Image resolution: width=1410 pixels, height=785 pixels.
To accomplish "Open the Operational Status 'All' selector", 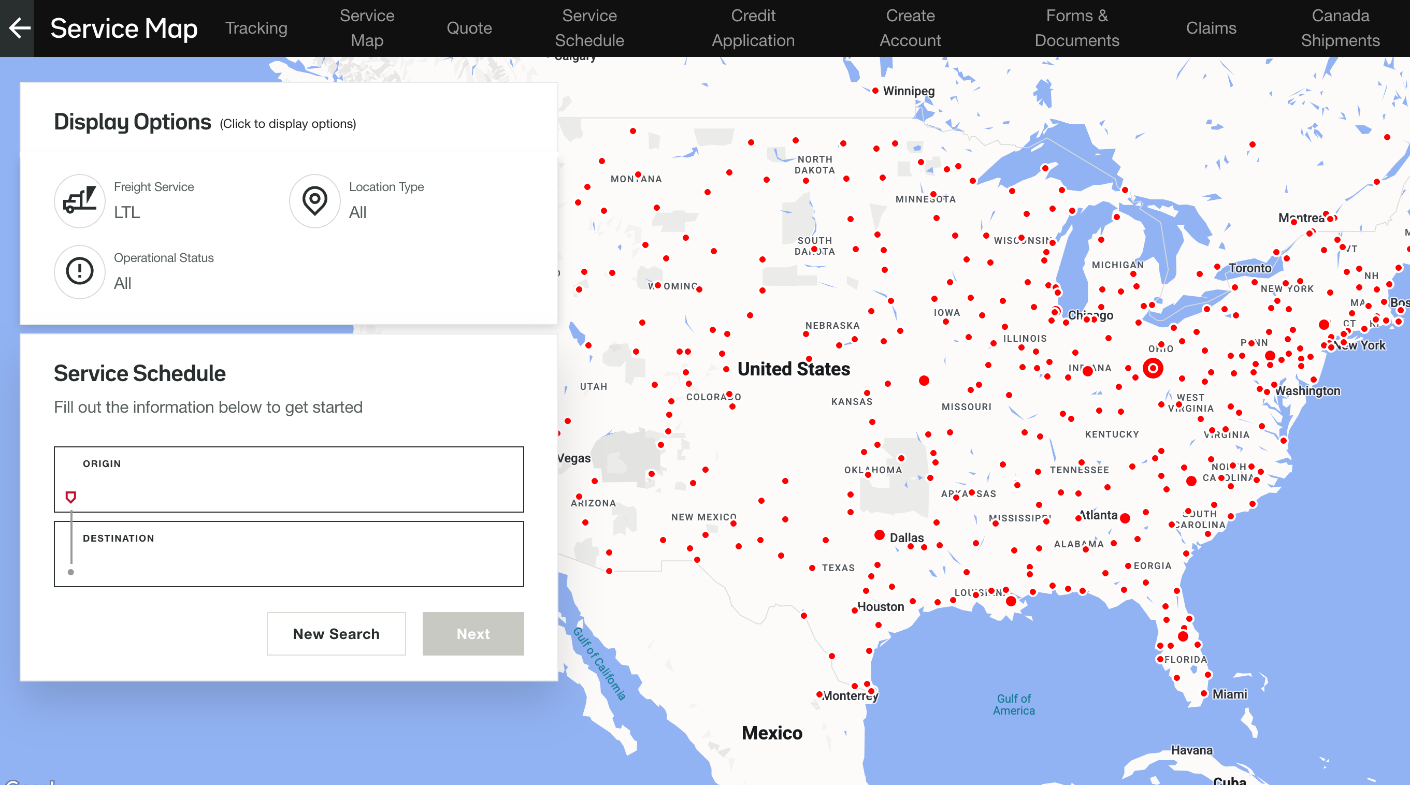I will (x=123, y=282).
